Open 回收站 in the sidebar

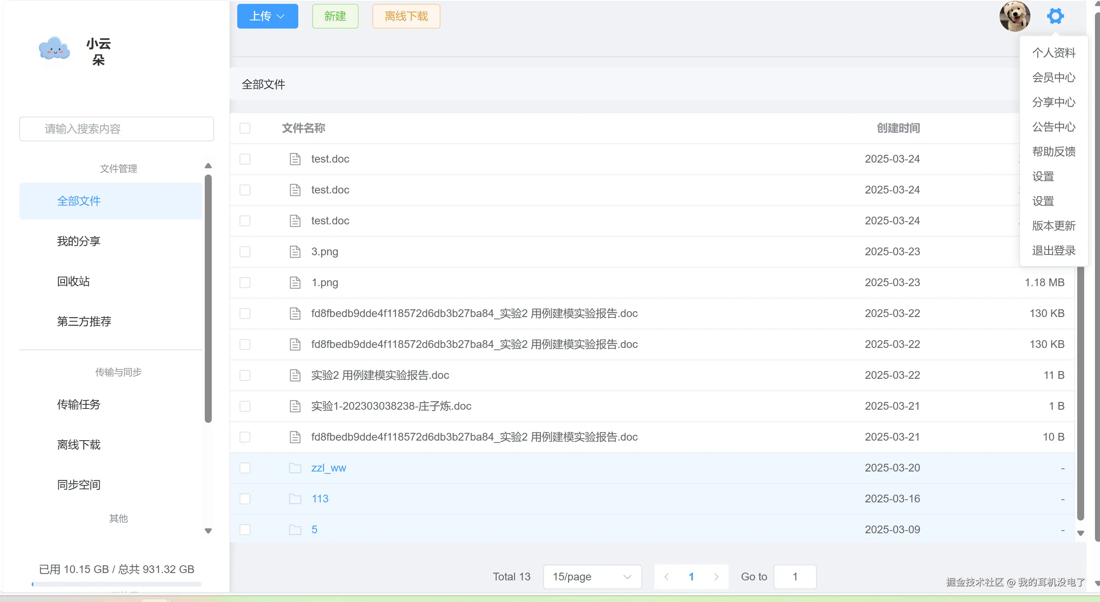coord(73,281)
